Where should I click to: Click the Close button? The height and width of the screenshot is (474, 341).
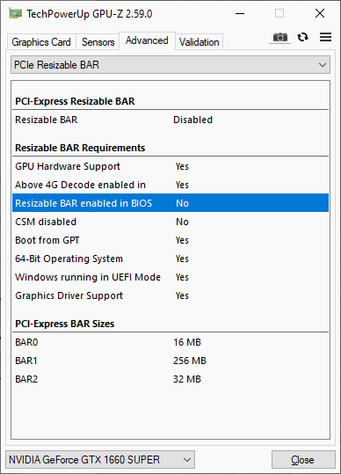[x=303, y=460]
